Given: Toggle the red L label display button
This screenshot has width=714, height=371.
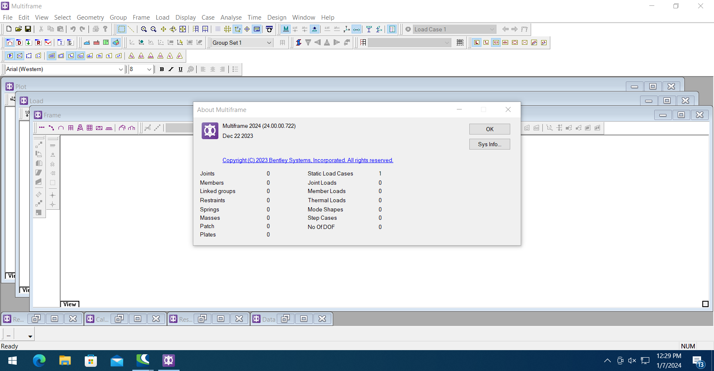Looking at the screenshot, I should [x=476, y=42].
